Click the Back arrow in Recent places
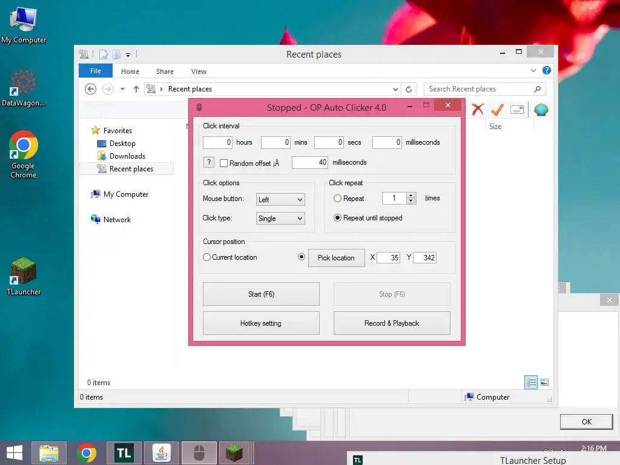The height and width of the screenshot is (465, 620). [x=91, y=89]
